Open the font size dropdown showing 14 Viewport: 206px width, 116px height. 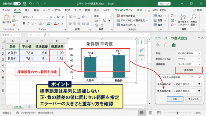54,17
